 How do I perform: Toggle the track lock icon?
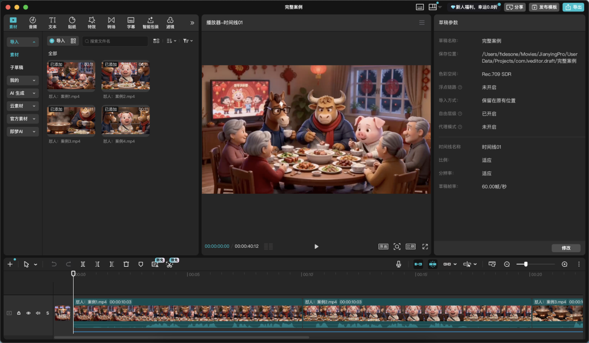click(x=19, y=313)
